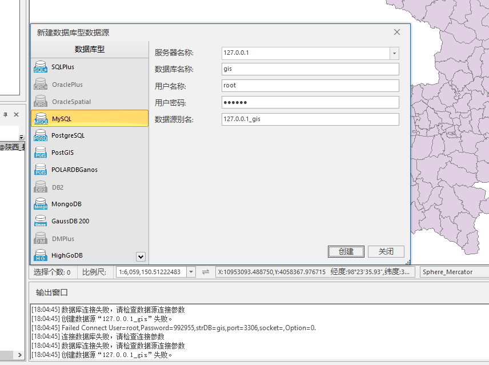Select the POLARDBGanos list label
The width and height of the screenshot is (489, 365).
click(x=74, y=170)
